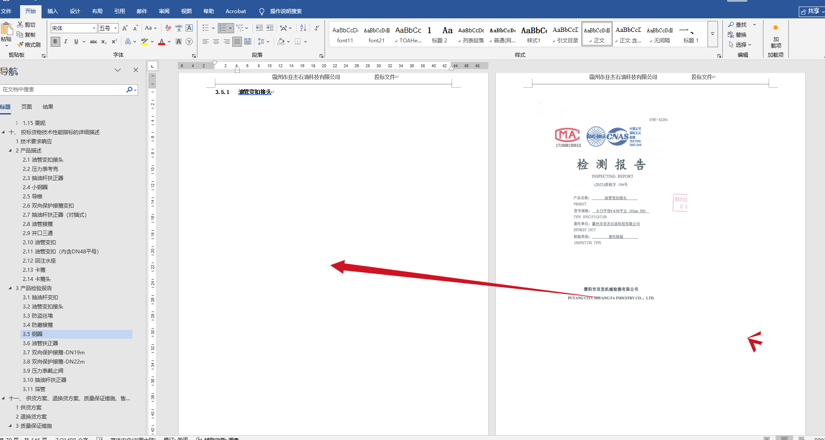This screenshot has height=440, width=825.
Task: Center align the paragraph text
Action: tap(216, 42)
